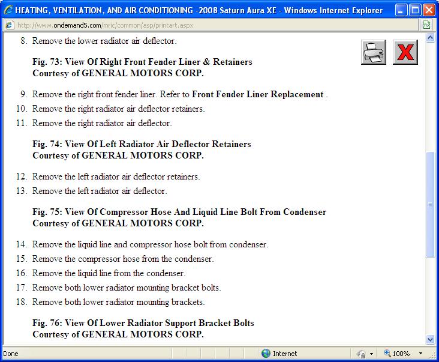Click the printer icon to print article
Viewport: 439px width, 362px height.
374,52
